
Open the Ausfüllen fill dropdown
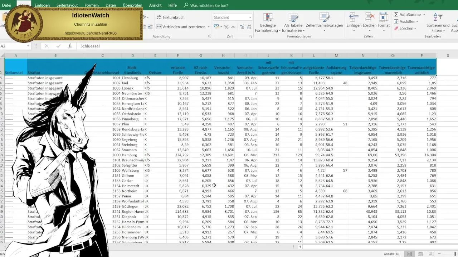click(x=406, y=21)
